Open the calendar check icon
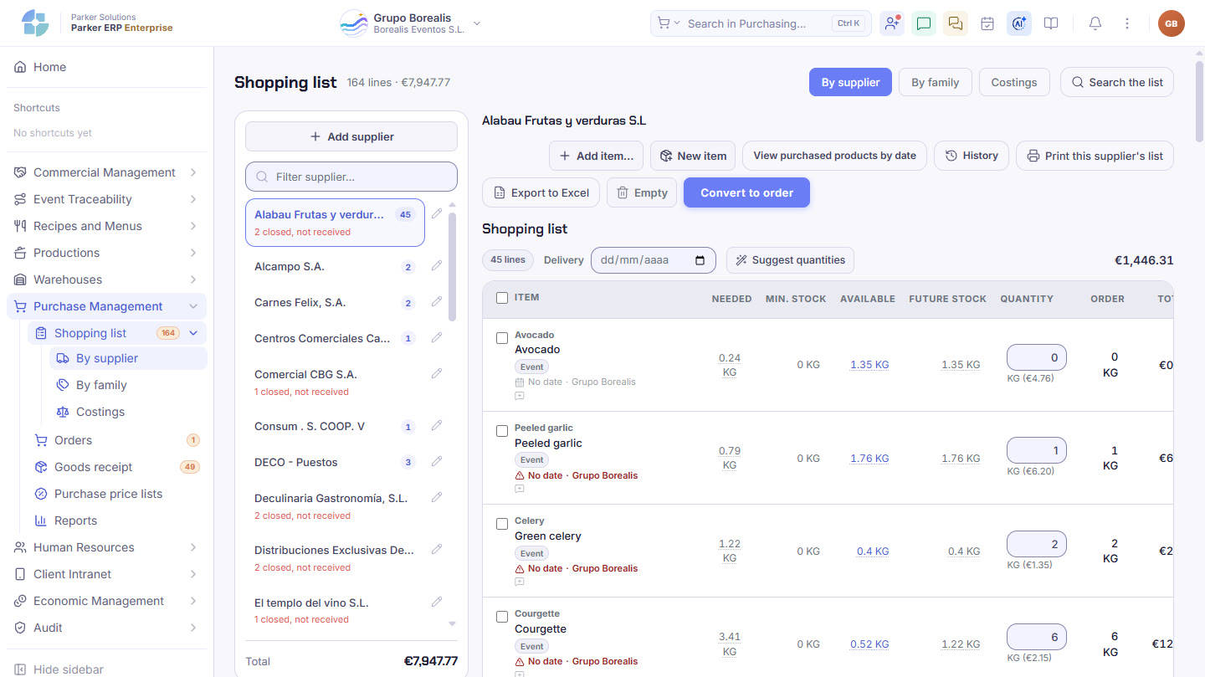This screenshot has width=1205, height=677. tap(987, 23)
